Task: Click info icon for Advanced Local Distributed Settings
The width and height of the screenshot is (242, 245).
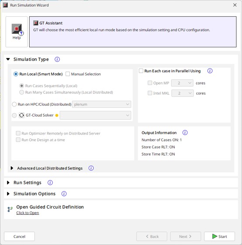Action: 91,168
